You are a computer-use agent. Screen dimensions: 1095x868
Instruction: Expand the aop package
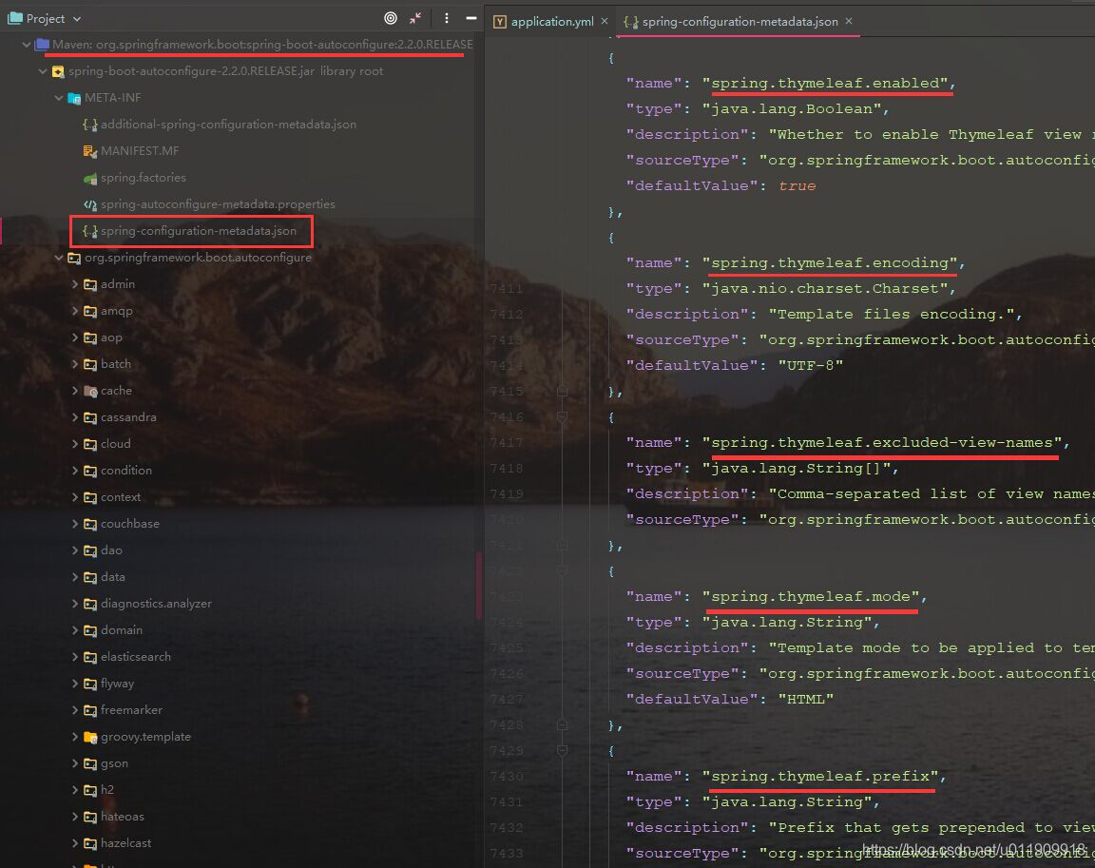point(75,338)
